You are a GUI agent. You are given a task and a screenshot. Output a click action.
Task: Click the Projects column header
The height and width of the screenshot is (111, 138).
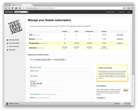(x=65, y=31)
